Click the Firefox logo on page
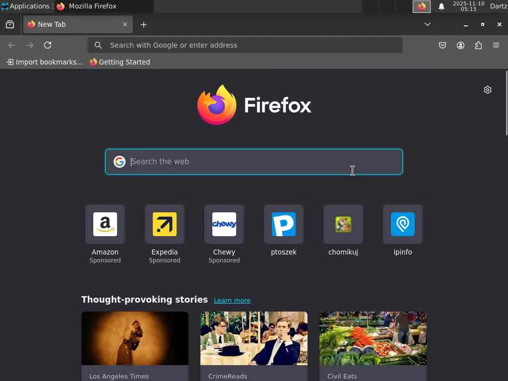 tap(254, 105)
